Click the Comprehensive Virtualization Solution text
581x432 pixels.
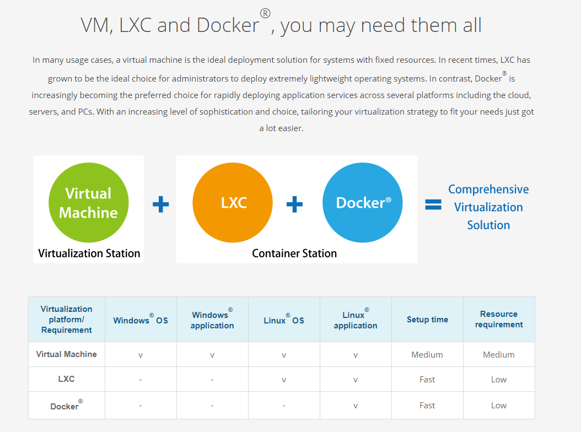pyautogui.click(x=488, y=207)
